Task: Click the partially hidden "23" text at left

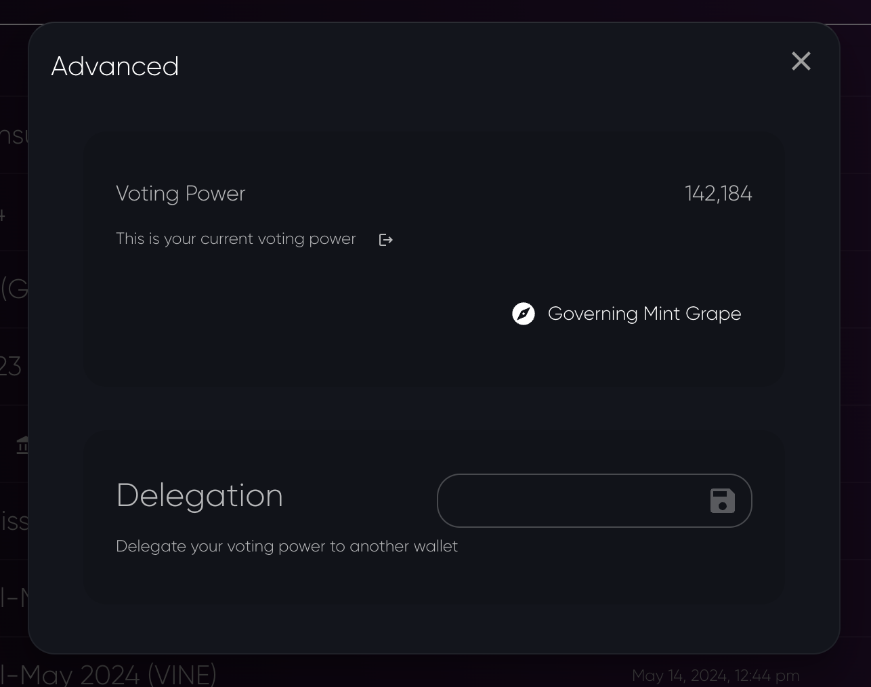Action: 12,367
